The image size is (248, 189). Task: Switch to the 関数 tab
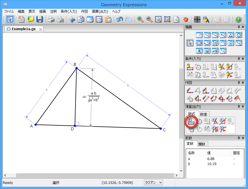pos(202,144)
